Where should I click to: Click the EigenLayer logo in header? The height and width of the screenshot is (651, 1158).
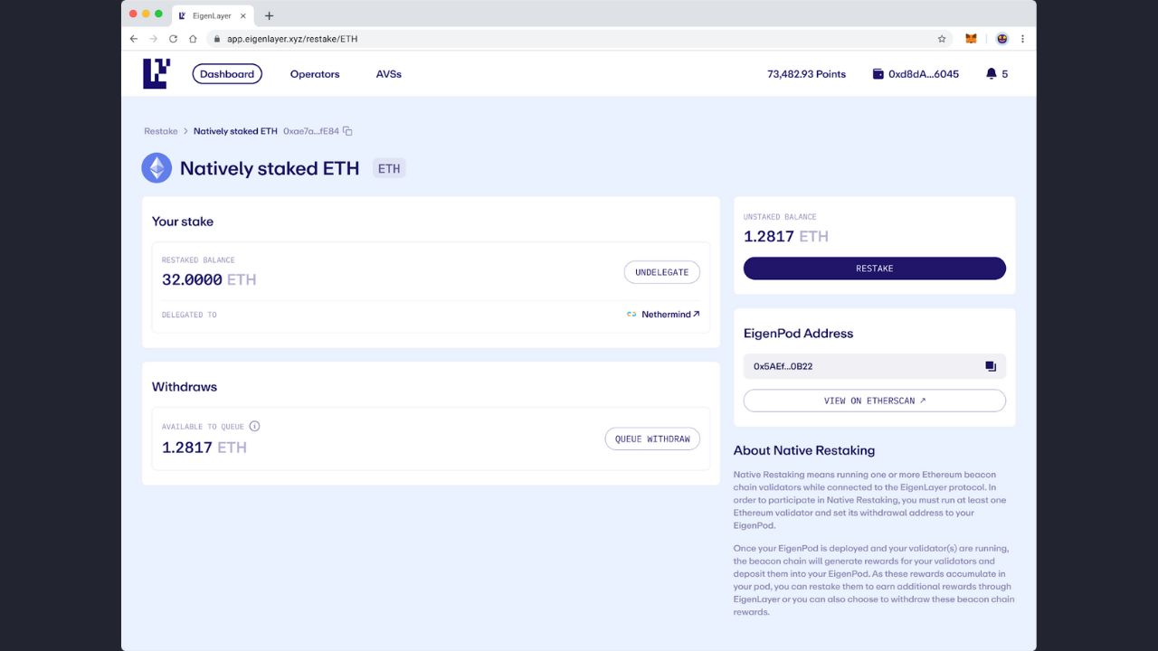(x=157, y=74)
